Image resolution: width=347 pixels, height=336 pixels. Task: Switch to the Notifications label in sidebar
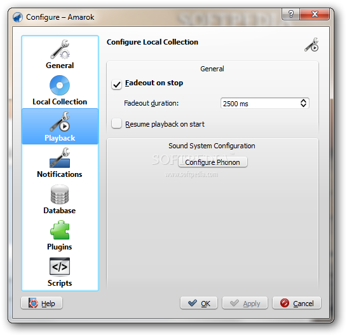pos(60,174)
